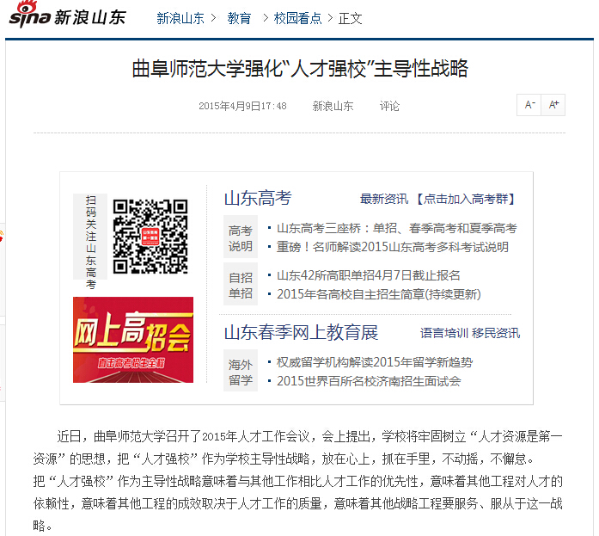Open 校园看点 breadcrumb section
This screenshot has height=536, width=599.
[x=297, y=18]
